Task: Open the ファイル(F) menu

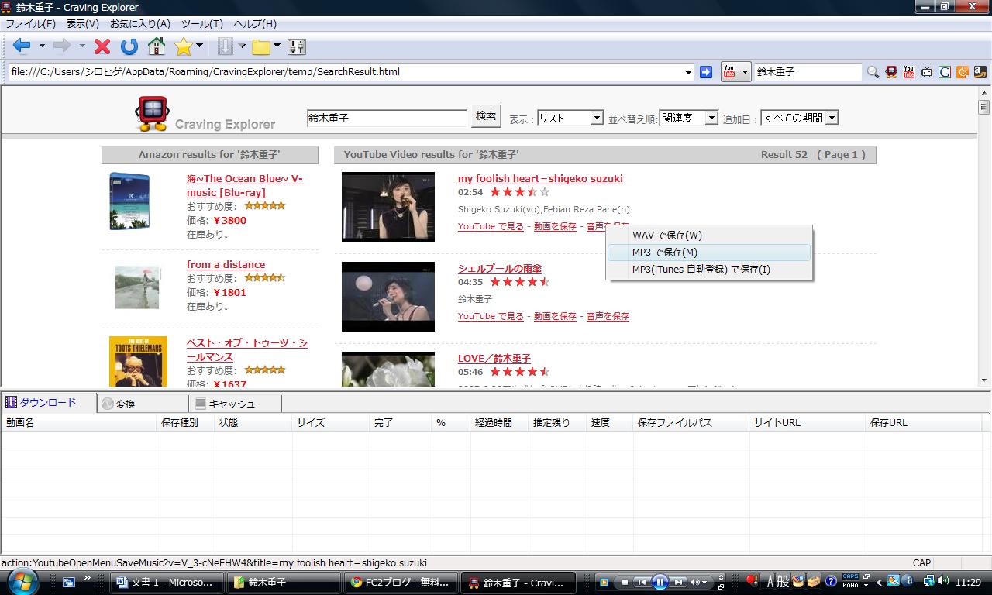Action: (x=30, y=24)
